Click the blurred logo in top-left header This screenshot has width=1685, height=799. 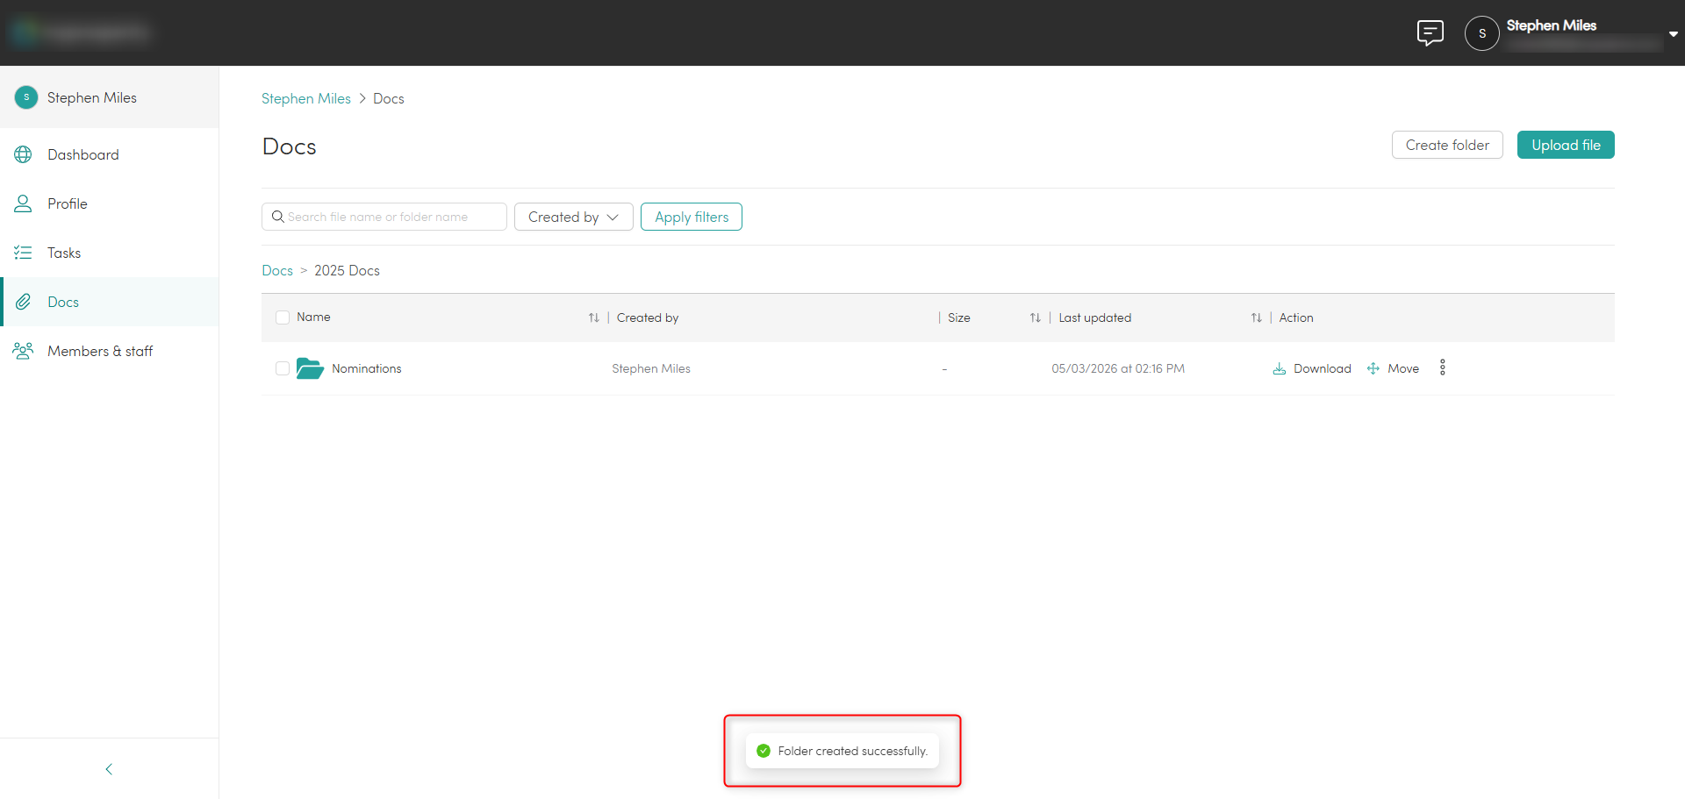coord(81,32)
